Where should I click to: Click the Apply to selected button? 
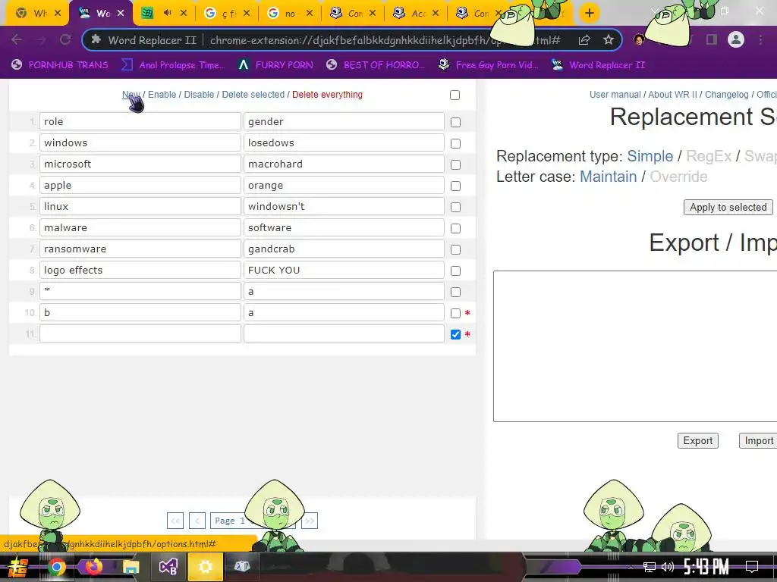pyautogui.click(x=728, y=208)
